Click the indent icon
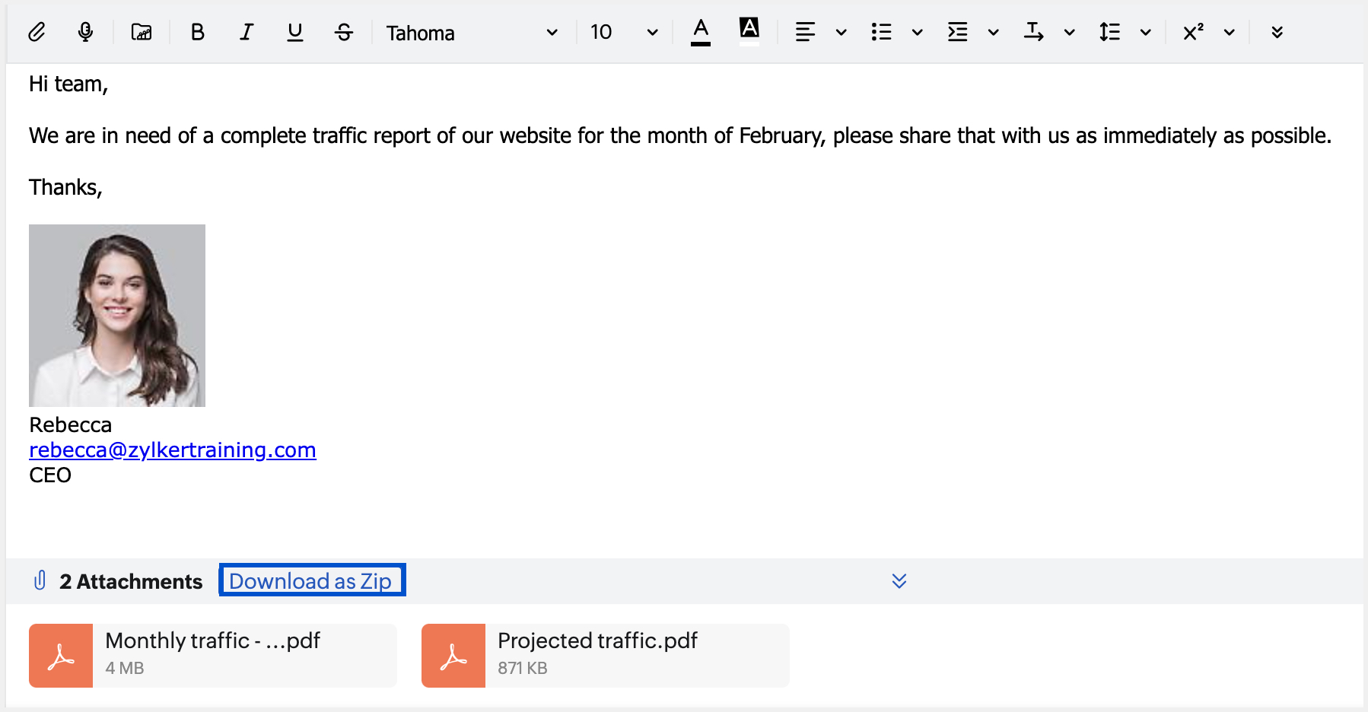The height and width of the screenshot is (712, 1368). click(x=957, y=32)
